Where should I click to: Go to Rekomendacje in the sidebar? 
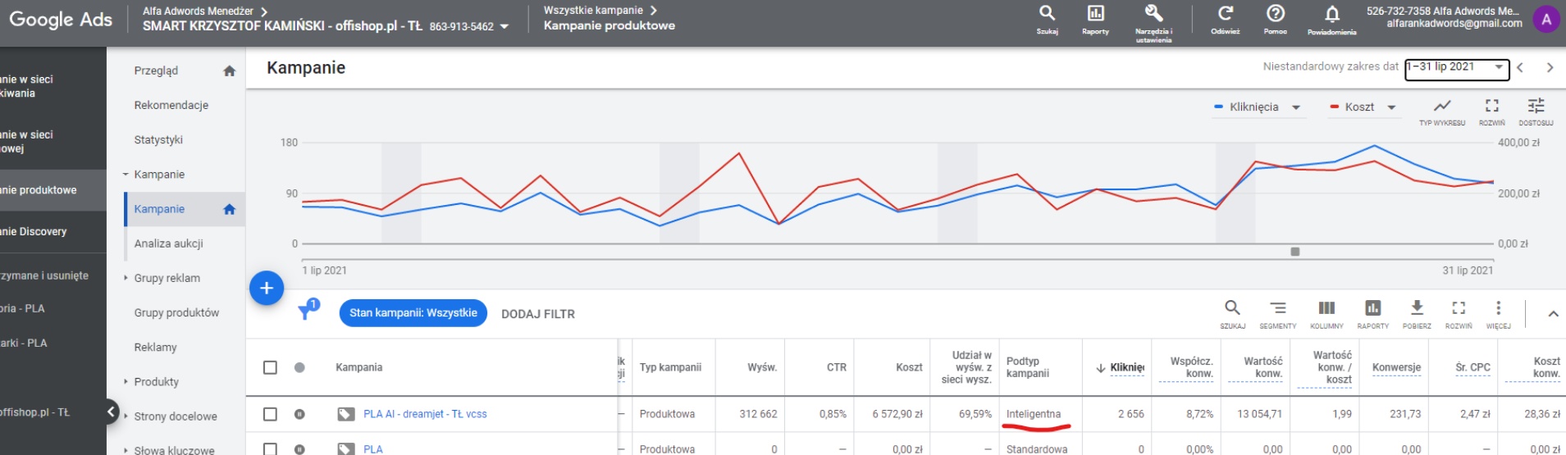(171, 105)
